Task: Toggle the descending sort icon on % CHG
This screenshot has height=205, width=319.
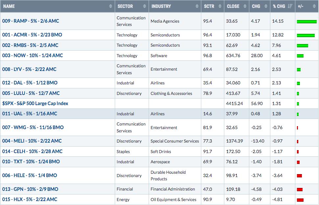Action: [290, 6]
